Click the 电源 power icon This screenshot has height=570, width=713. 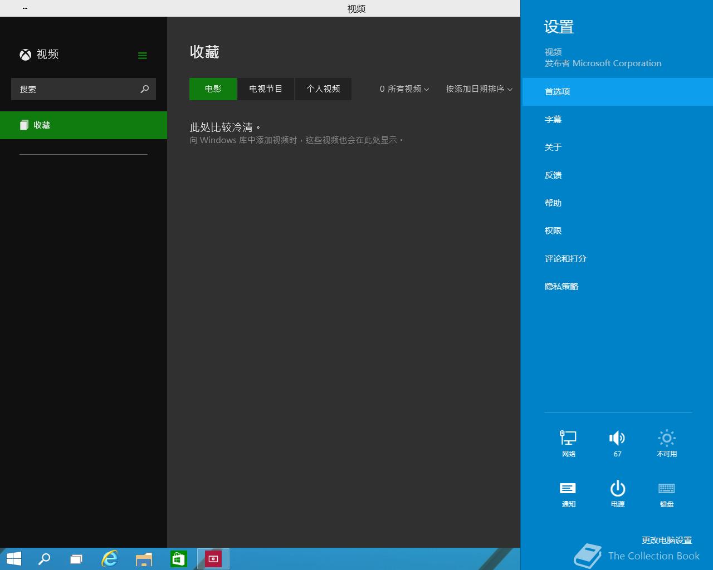[617, 493]
